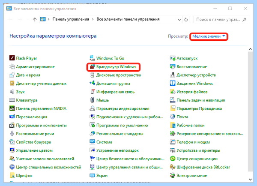Click the Шрифты font icon
Image resolution: width=257 pixels, height=186 pixels.
[x=12, y=176]
